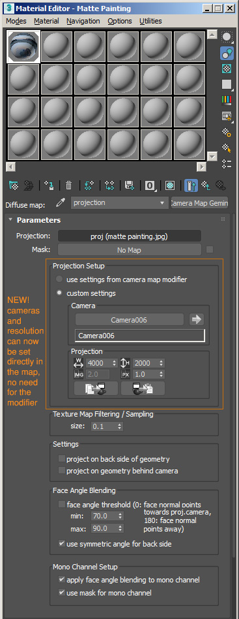The height and width of the screenshot is (619, 239).
Task: Adjust the H 2000 spinner arrows
Action: tap(161, 363)
